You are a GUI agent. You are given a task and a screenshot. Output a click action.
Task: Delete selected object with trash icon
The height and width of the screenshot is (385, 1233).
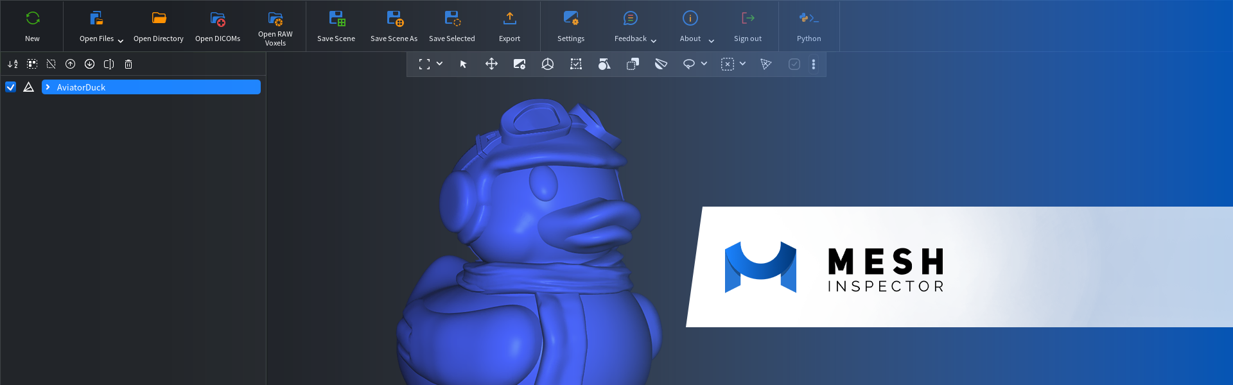pyautogui.click(x=128, y=64)
